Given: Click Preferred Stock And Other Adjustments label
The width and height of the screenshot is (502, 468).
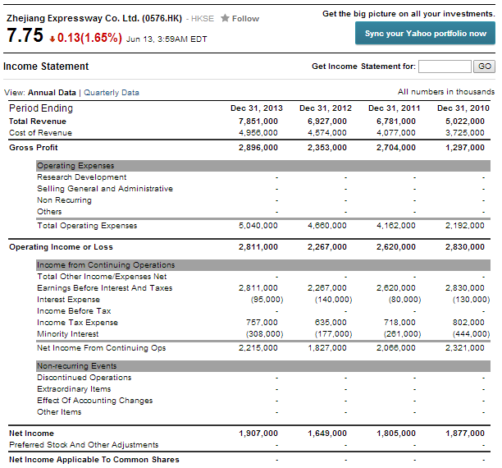Looking at the screenshot, I should (x=84, y=445).
